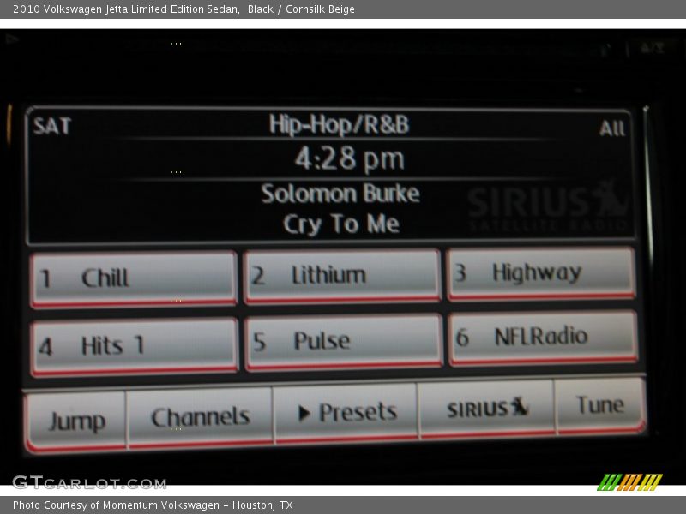Open the Channels list
Screen dimensions: 686x514
[x=200, y=417]
